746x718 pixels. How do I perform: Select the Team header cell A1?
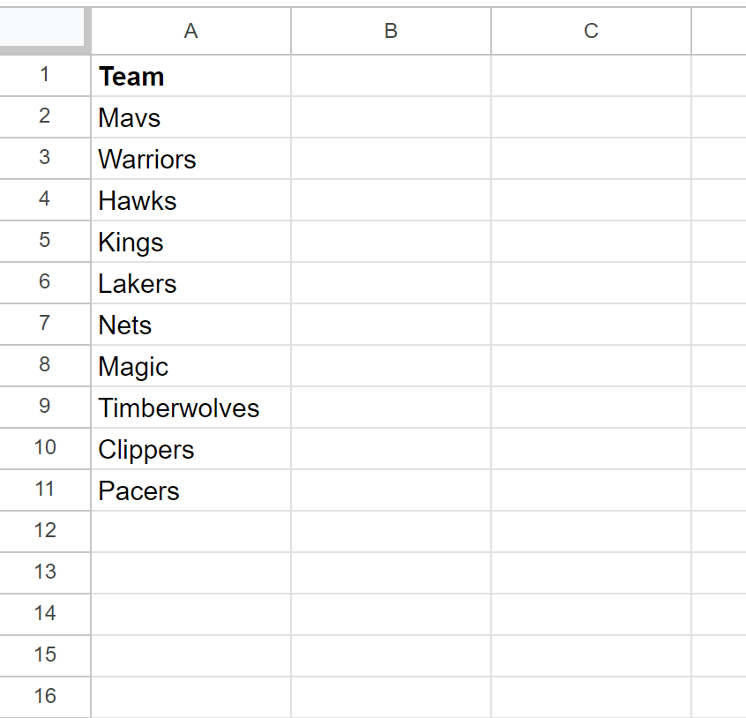tap(190, 76)
